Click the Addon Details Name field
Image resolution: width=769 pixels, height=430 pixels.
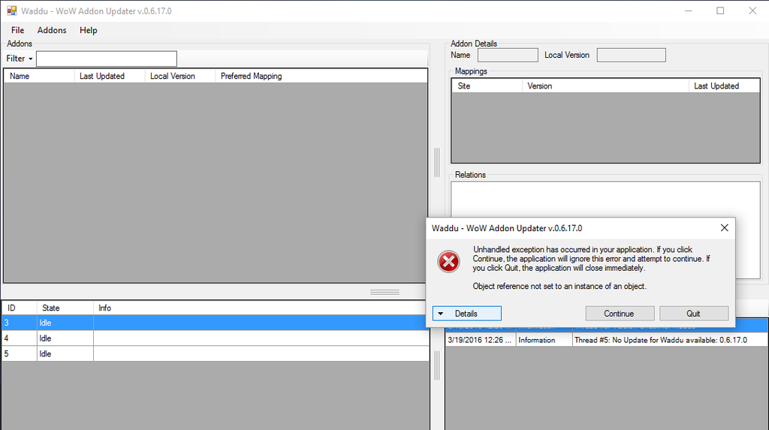point(508,55)
